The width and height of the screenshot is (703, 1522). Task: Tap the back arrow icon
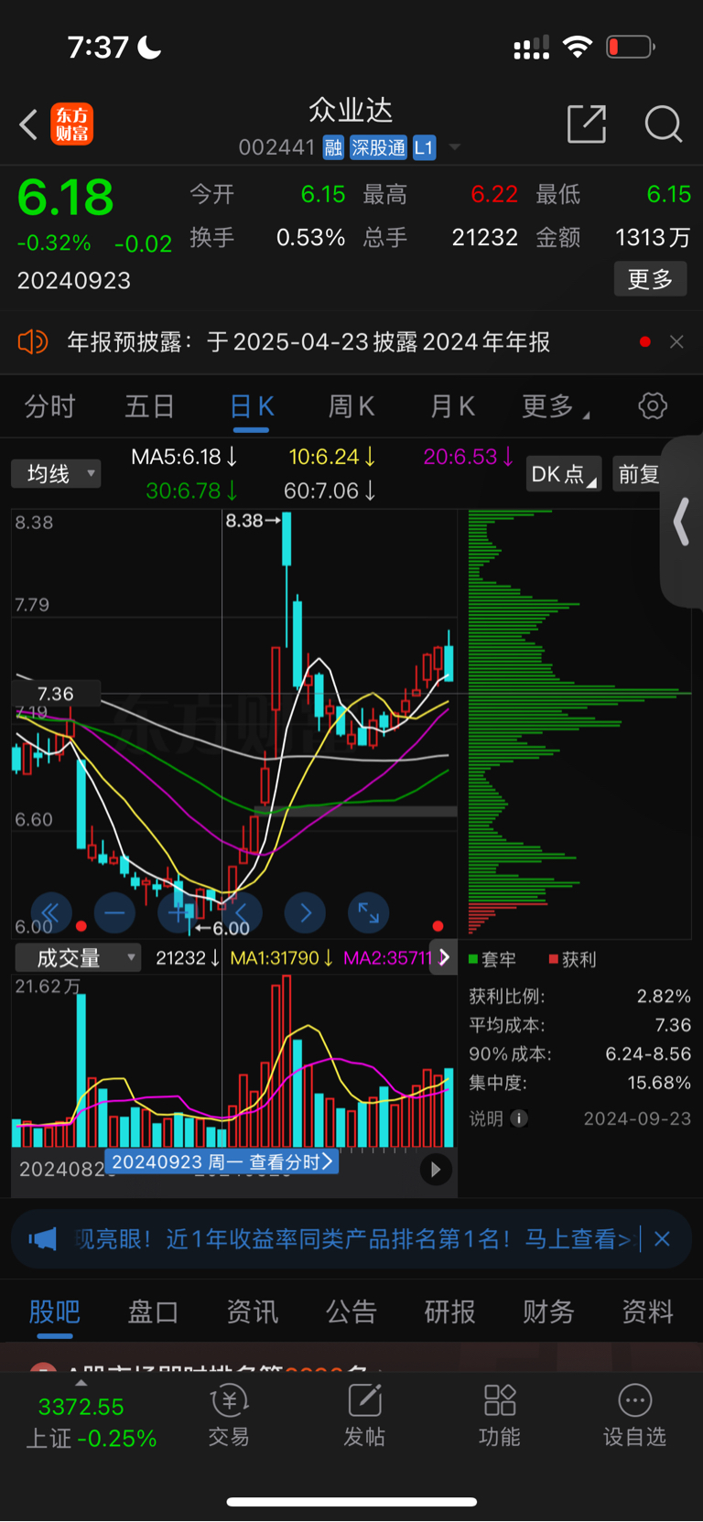[28, 124]
